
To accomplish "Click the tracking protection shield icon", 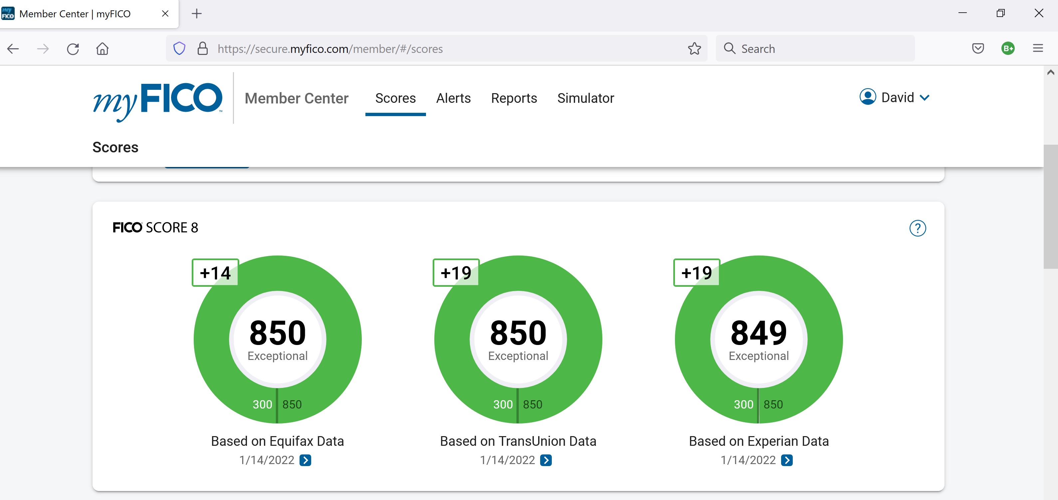I will [x=179, y=49].
